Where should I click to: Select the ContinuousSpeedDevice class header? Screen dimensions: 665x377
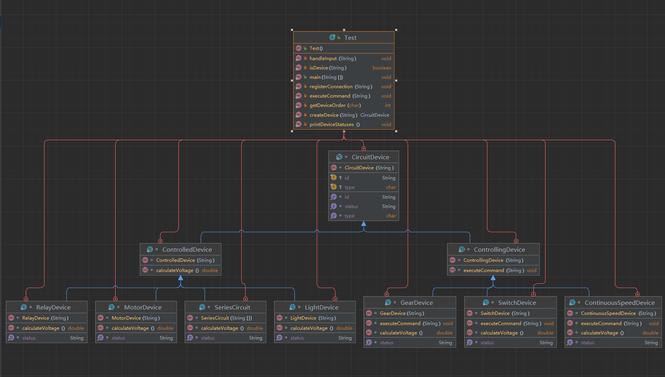click(613, 302)
